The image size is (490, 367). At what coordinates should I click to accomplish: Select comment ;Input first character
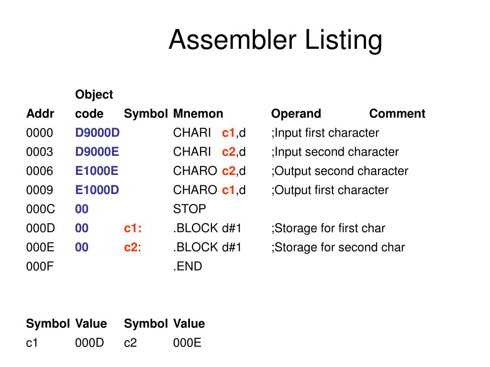325,133
